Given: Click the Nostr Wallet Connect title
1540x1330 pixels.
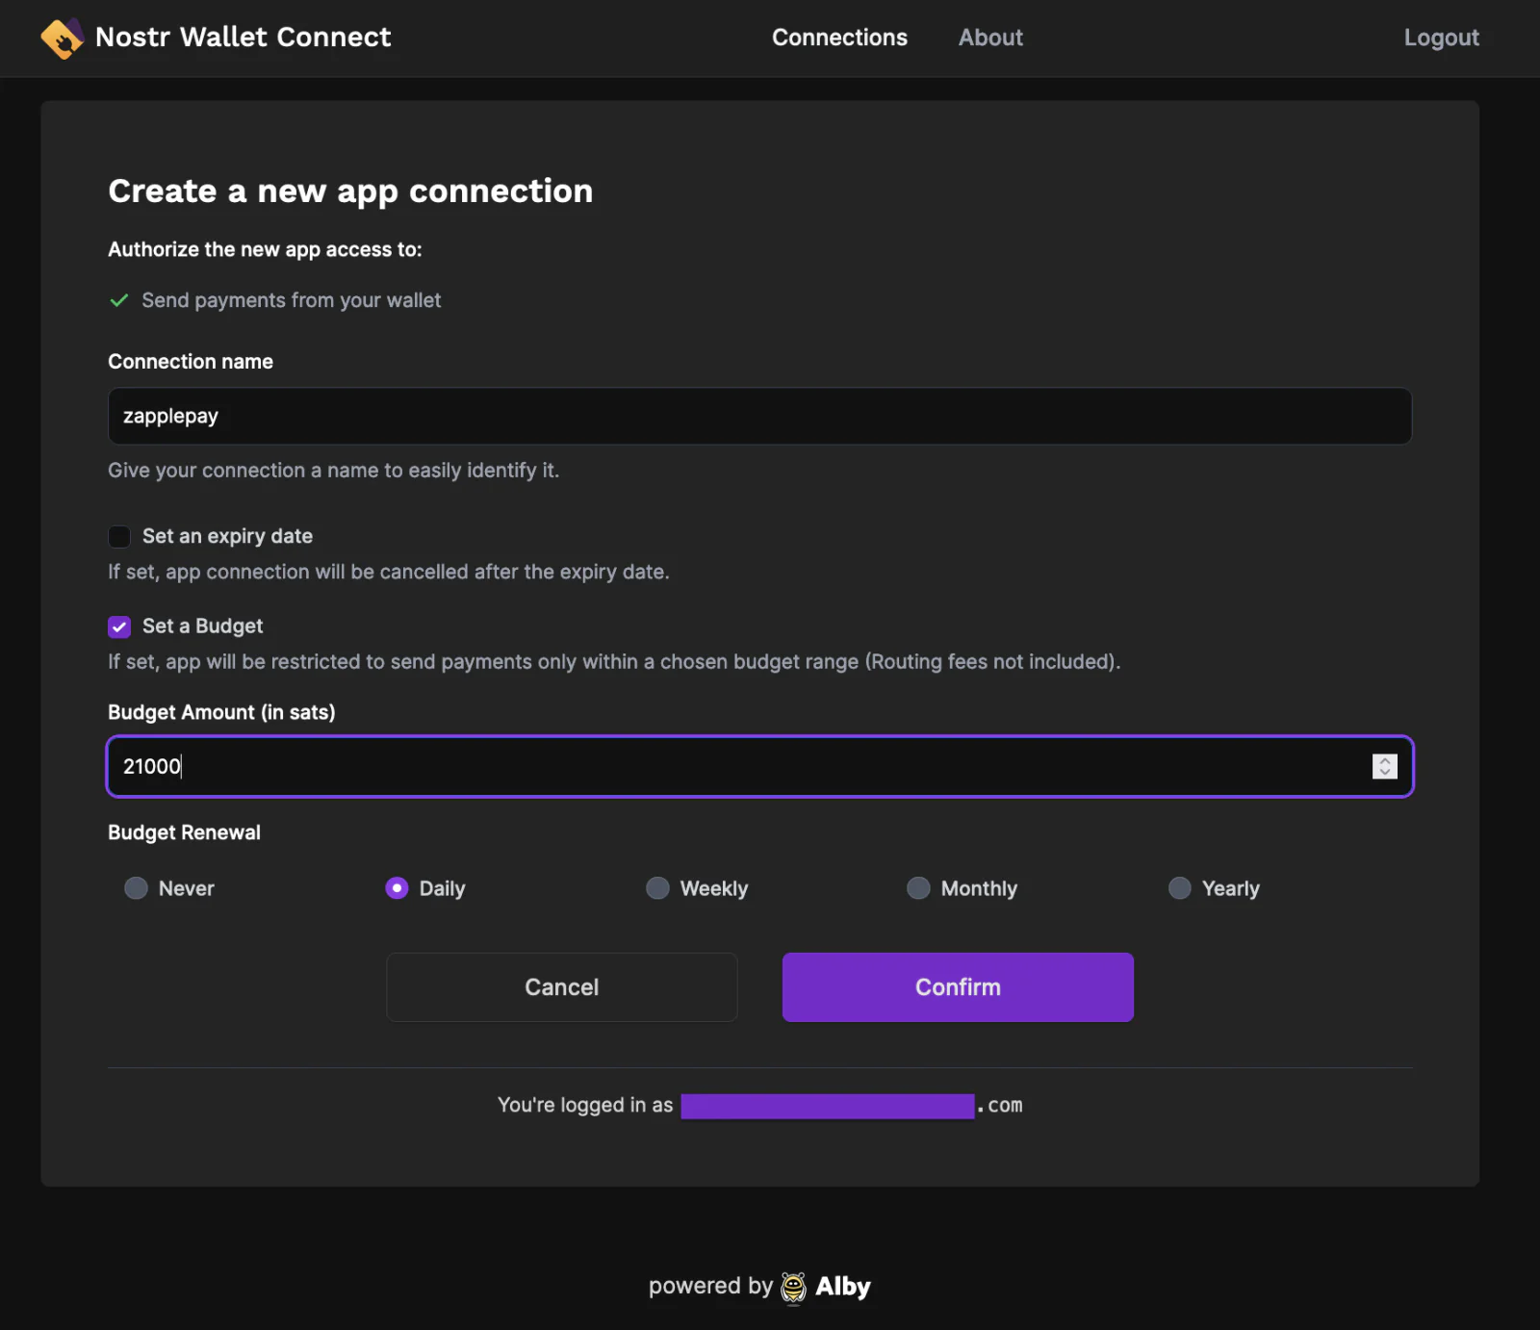Looking at the screenshot, I should [244, 38].
